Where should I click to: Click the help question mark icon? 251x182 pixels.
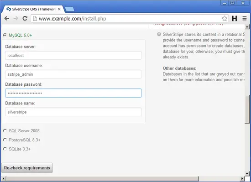tap(159, 34)
